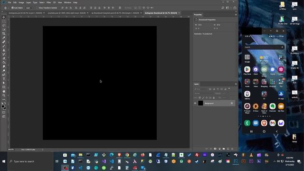Tap phone Home navigation button
The height and width of the screenshot is (171, 304).
point(264,132)
